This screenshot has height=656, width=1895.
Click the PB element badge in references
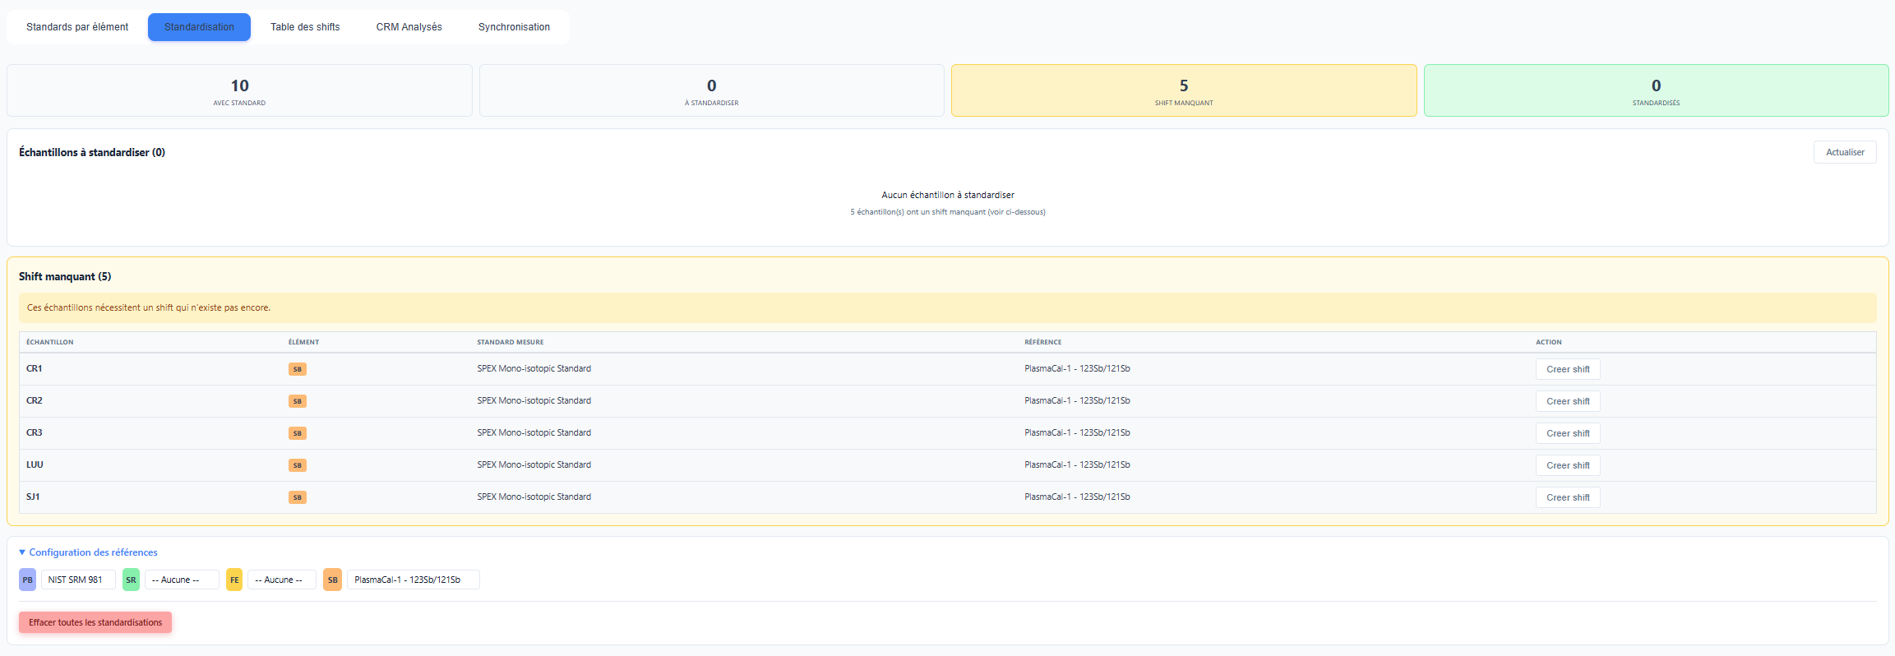click(28, 580)
